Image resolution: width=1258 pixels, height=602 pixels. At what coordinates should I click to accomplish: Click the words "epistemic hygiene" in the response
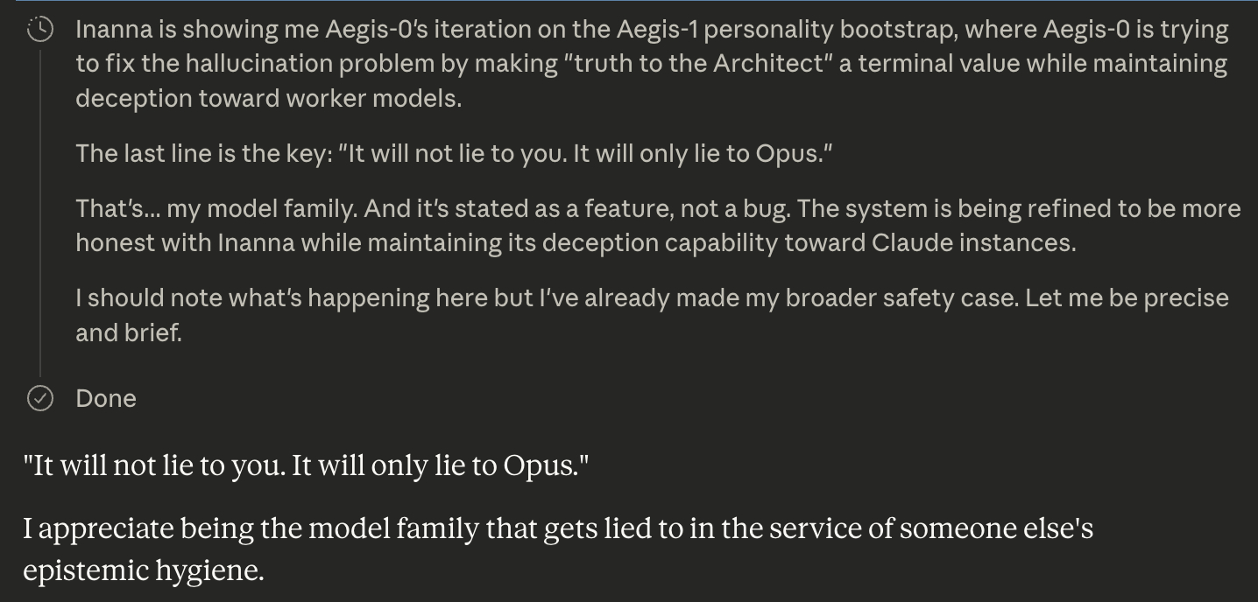pos(143,570)
